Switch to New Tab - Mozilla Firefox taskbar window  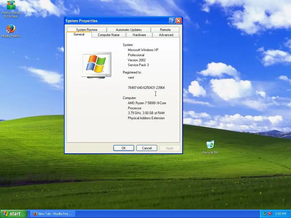click(x=53, y=214)
